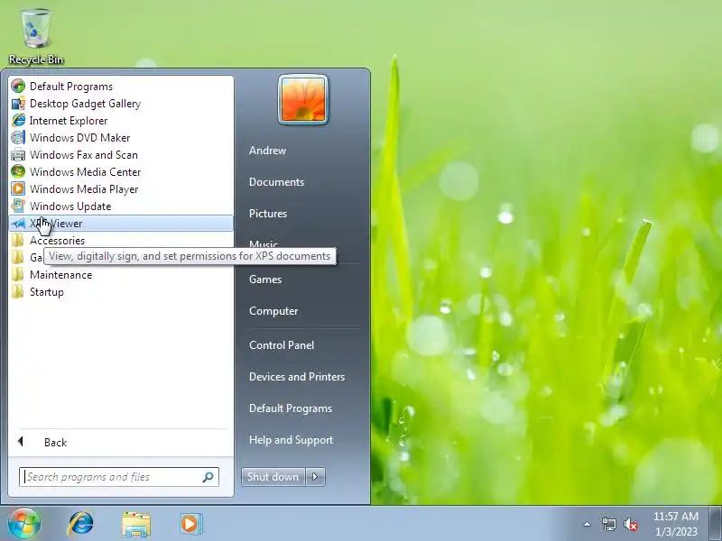The height and width of the screenshot is (541, 722).
Task: Open the Windows Update icon
Action: 18,206
